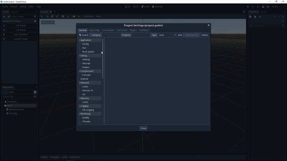Switch to the Localization tab
The image size is (287, 161).
point(108,30)
